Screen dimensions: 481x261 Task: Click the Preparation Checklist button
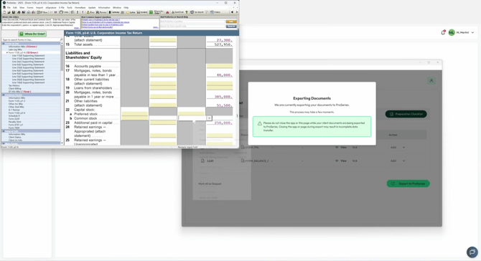click(406, 114)
